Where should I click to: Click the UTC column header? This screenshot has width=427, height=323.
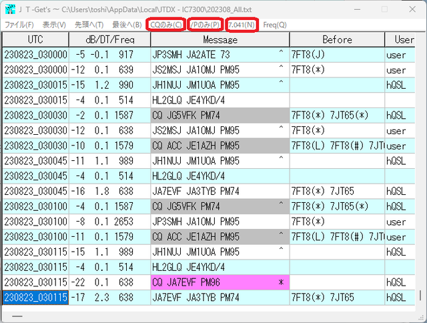point(35,39)
